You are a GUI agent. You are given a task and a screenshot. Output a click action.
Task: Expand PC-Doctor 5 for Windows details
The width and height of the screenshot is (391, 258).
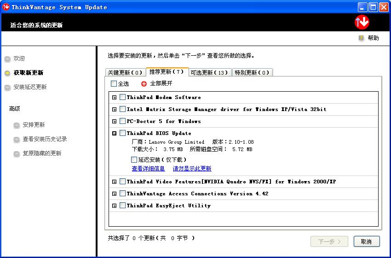114,121
